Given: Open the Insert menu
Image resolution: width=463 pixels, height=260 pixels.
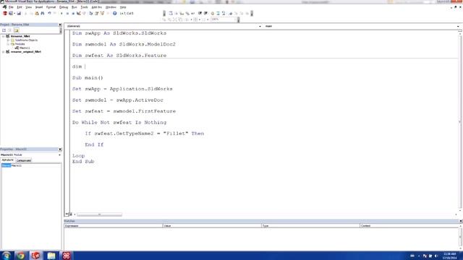Looking at the screenshot, I should (39, 7).
